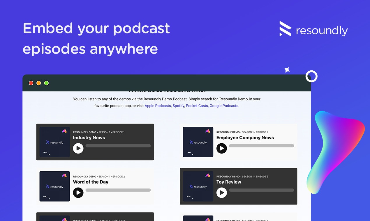This screenshot has height=221, width=370.
Task: Click the Embed your podcast episodes headline
Action: 96,38
